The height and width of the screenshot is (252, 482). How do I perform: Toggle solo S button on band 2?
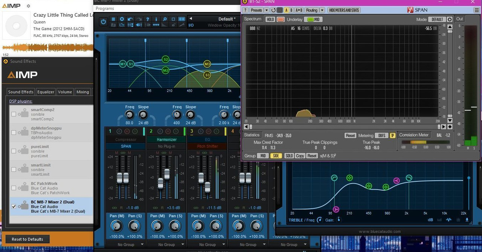pos(175,131)
